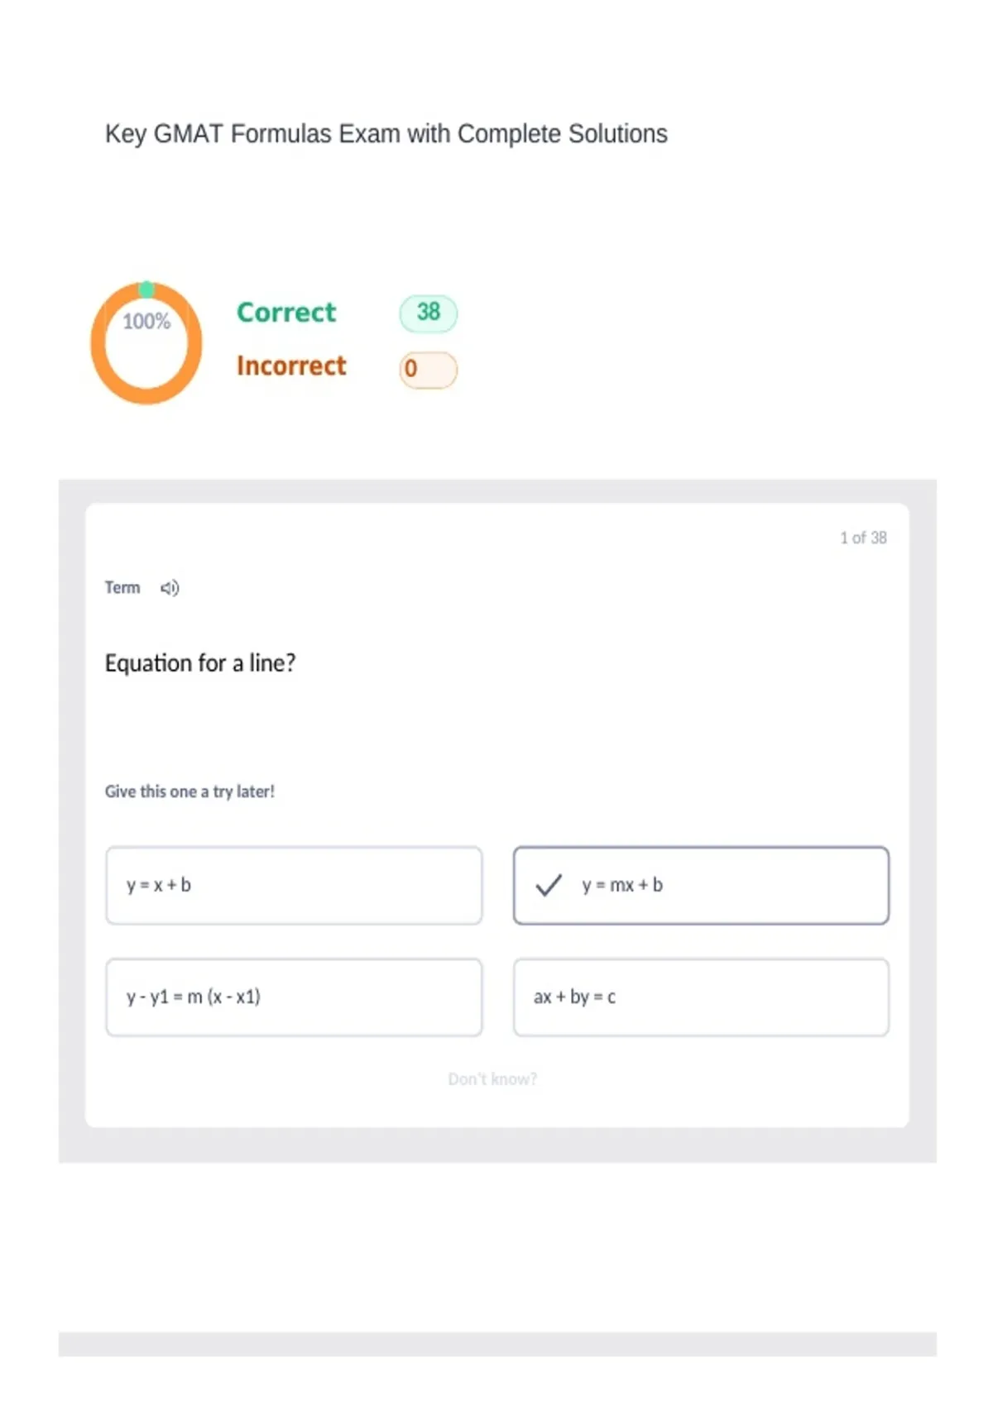The height and width of the screenshot is (1406, 993).
Task: Click the Term label
Action: [122, 588]
